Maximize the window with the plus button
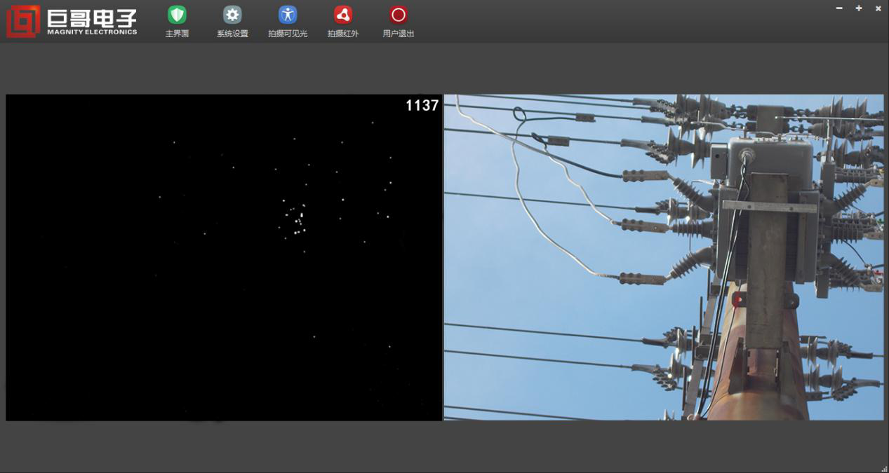 point(859,8)
